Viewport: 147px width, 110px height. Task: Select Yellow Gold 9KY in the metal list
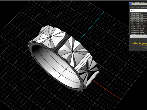[138, 13]
